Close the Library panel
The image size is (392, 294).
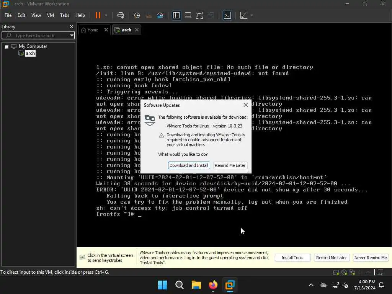point(72,26)
